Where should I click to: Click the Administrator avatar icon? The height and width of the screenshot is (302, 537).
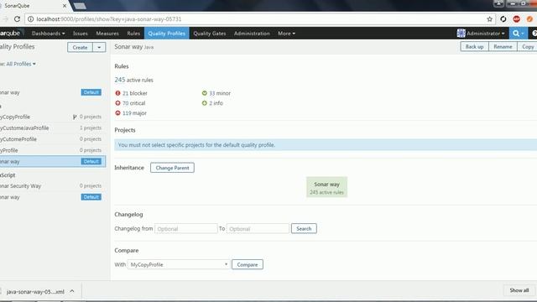click(x=461, y=34)
